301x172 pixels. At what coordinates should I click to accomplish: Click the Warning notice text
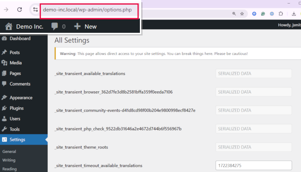click(x=154, y=54)
